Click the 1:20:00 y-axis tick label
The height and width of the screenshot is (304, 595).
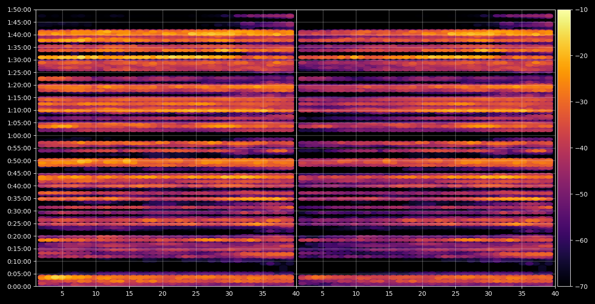point(19,85)
